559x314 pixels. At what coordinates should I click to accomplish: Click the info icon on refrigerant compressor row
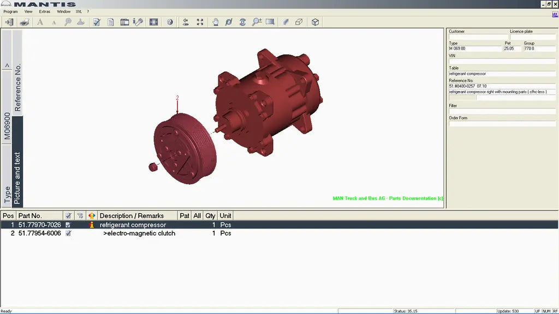pos(92,225)
